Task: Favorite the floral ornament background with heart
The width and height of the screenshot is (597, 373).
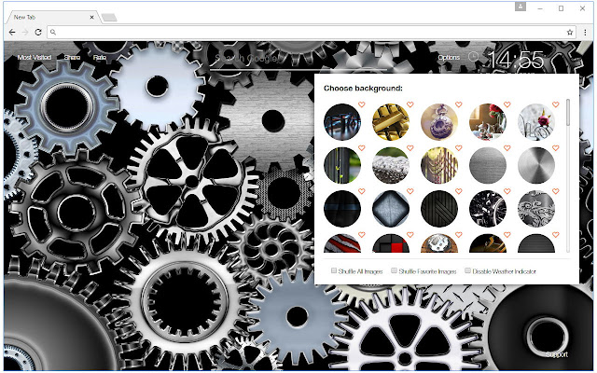Action: point(556,191)
